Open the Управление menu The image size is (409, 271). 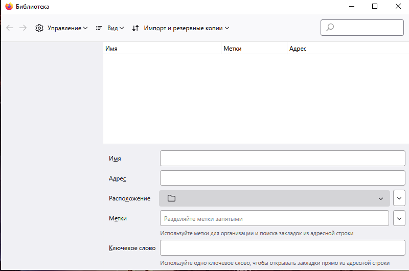61,28
